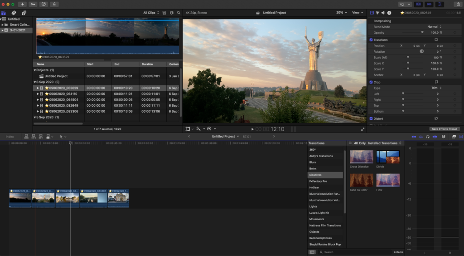
Task: Toggle the Inspector sliders button
Action: (440, 4)
